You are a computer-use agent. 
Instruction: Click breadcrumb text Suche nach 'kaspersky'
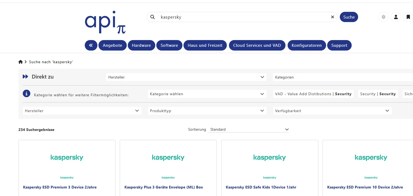coord(51,62)
